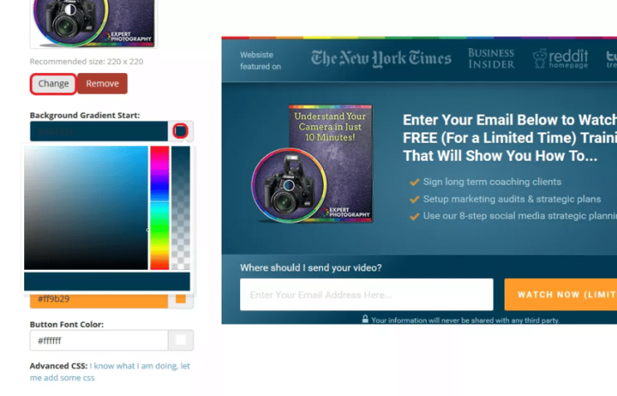The image size is (617, 396).
Task: Click the padlock icon by the privacy notice
Action: coord(366,319)
